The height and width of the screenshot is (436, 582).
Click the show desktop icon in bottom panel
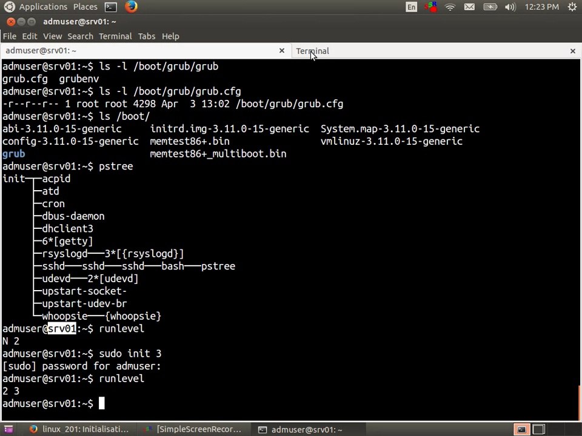8,429
